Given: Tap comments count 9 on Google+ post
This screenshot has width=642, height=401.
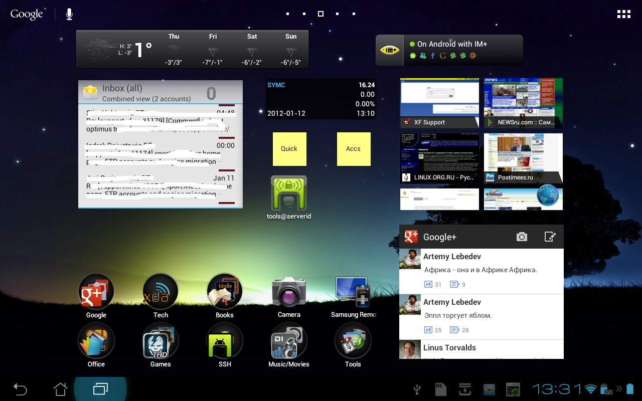Looking at the screenshot, I should click(458, 284).
